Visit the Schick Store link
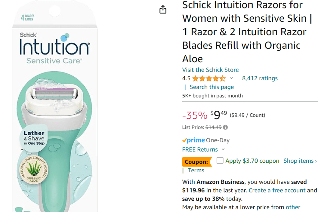318x212 pixels. 210,70
